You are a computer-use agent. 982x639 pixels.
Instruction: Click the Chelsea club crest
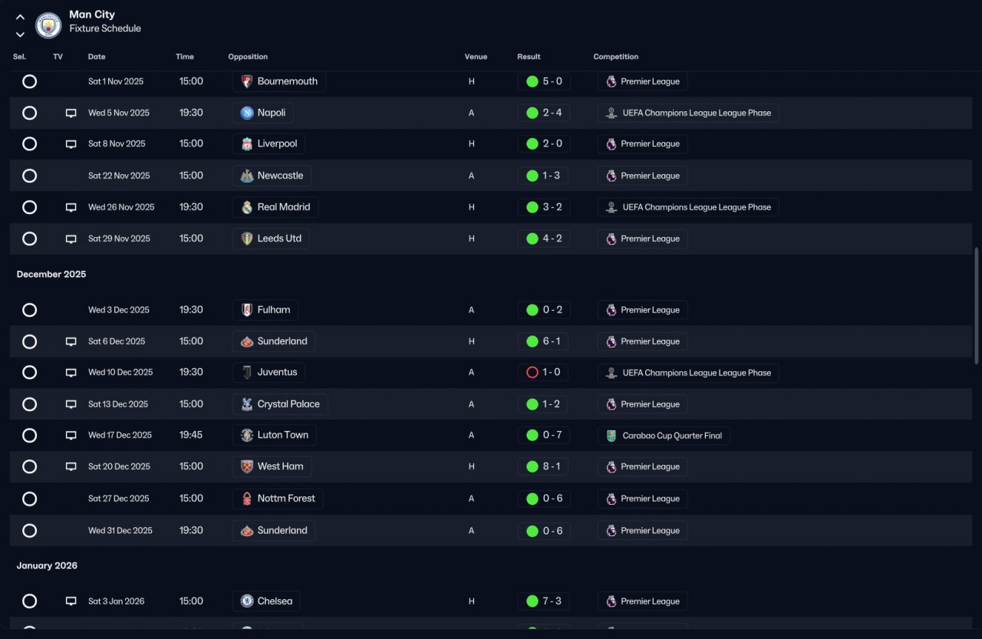[246, 601]
